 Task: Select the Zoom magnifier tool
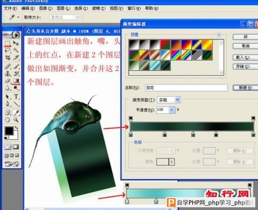click(x=16, y=120)
